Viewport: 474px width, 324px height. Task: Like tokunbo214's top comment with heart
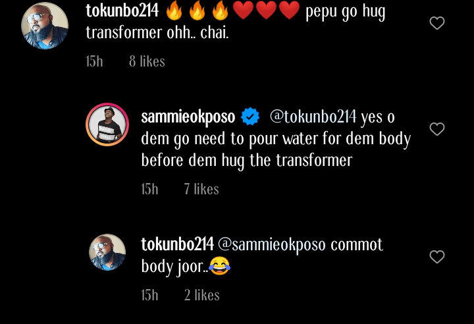point(437,24)
